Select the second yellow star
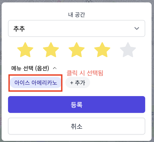This screenshot has height=142, width=154. (51, 50)
